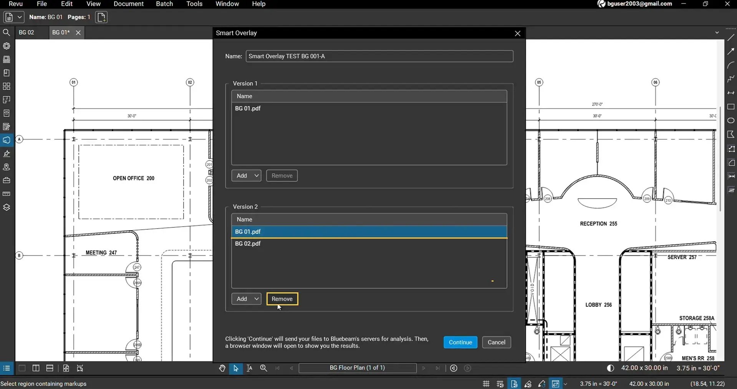Cancel the Smart Overlay dialog
The width and height of the screenshot is (737, 389).
click(496, 342)
